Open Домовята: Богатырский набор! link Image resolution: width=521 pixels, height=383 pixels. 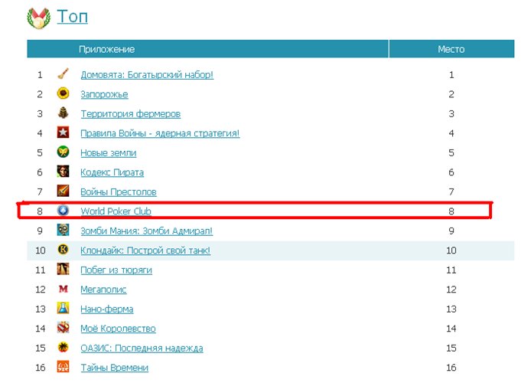coord(147,74)
